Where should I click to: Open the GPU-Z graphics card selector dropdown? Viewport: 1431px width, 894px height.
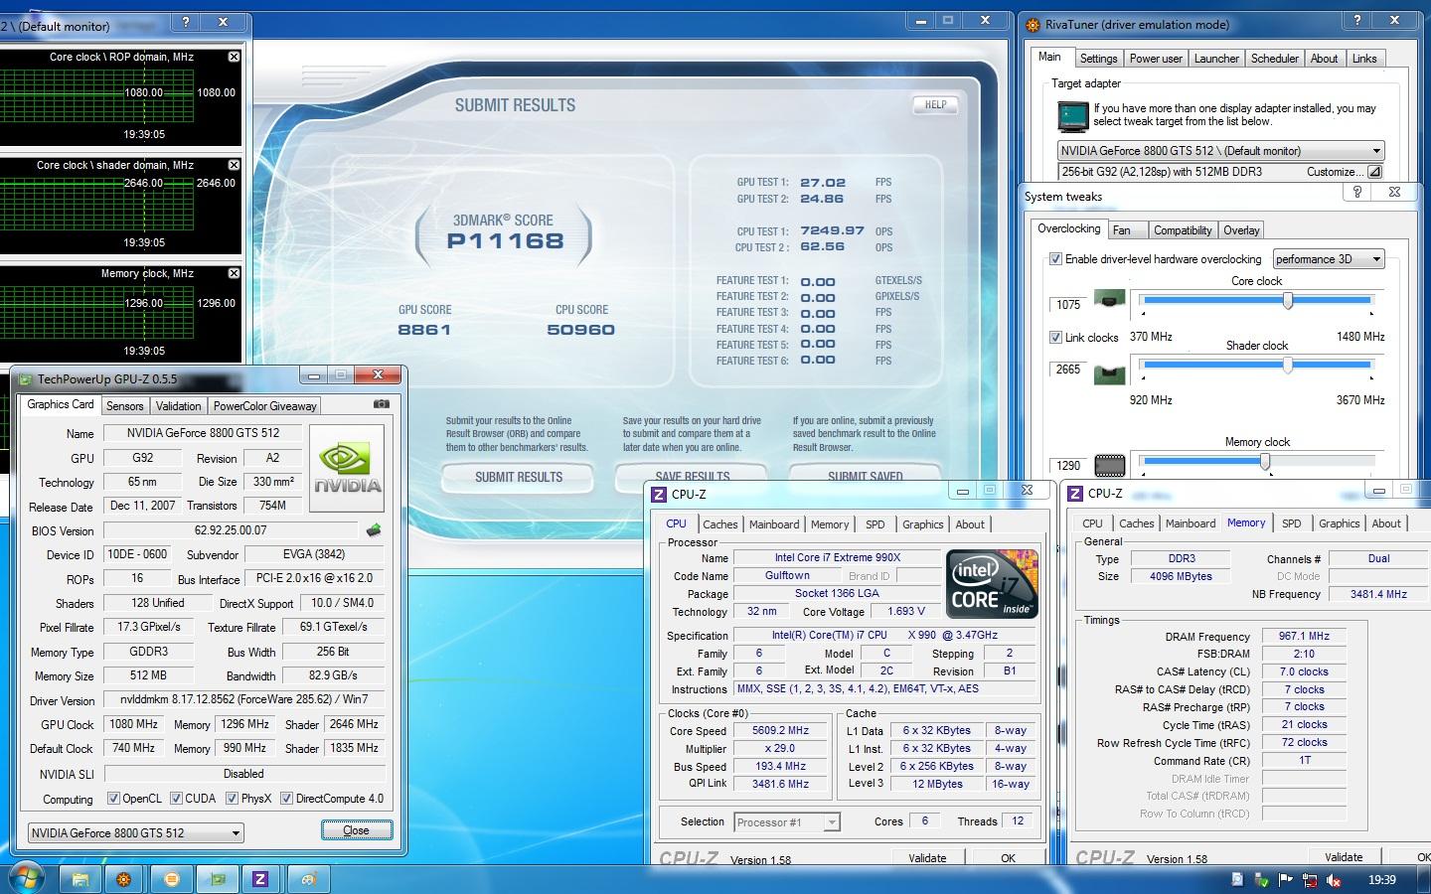pos(135,832)
